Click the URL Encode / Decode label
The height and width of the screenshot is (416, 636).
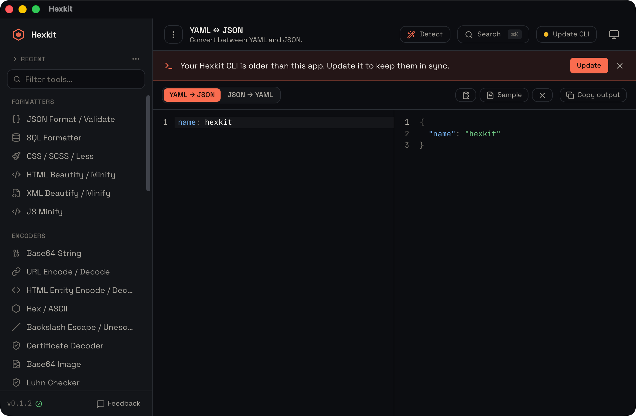68,272
